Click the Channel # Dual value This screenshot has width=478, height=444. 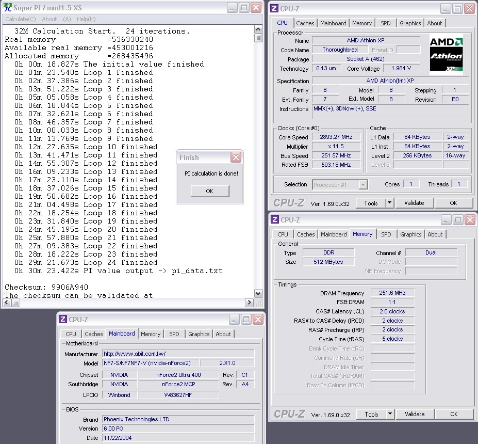pyautogui.click(x=431, y=252)
